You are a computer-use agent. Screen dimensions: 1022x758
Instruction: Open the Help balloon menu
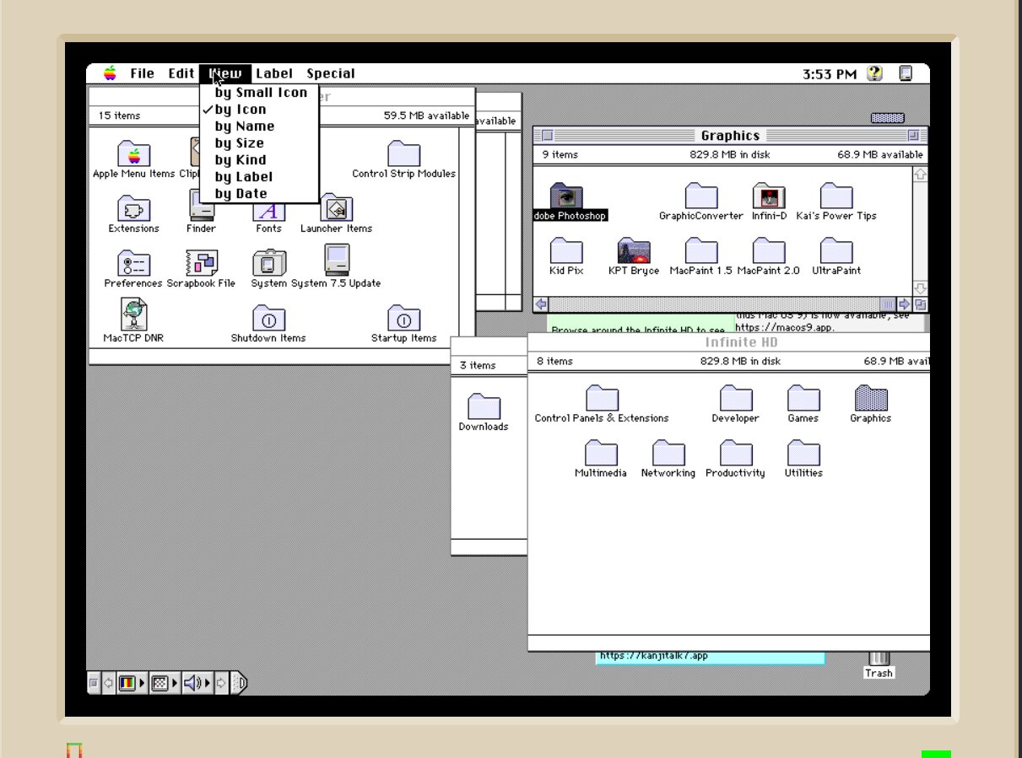coord(874,73)
